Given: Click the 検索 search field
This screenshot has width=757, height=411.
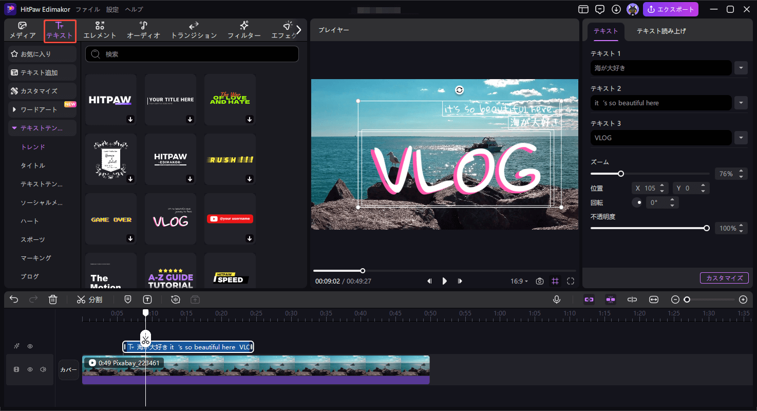Looking at the screenshot, I should click(x=192, y=54).
